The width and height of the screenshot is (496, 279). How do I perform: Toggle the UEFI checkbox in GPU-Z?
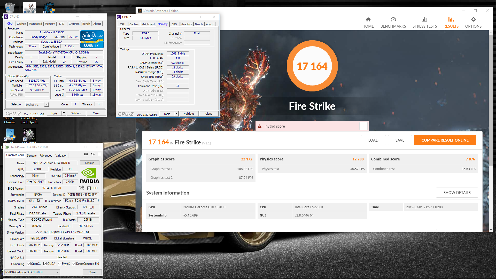coord(89,188)
